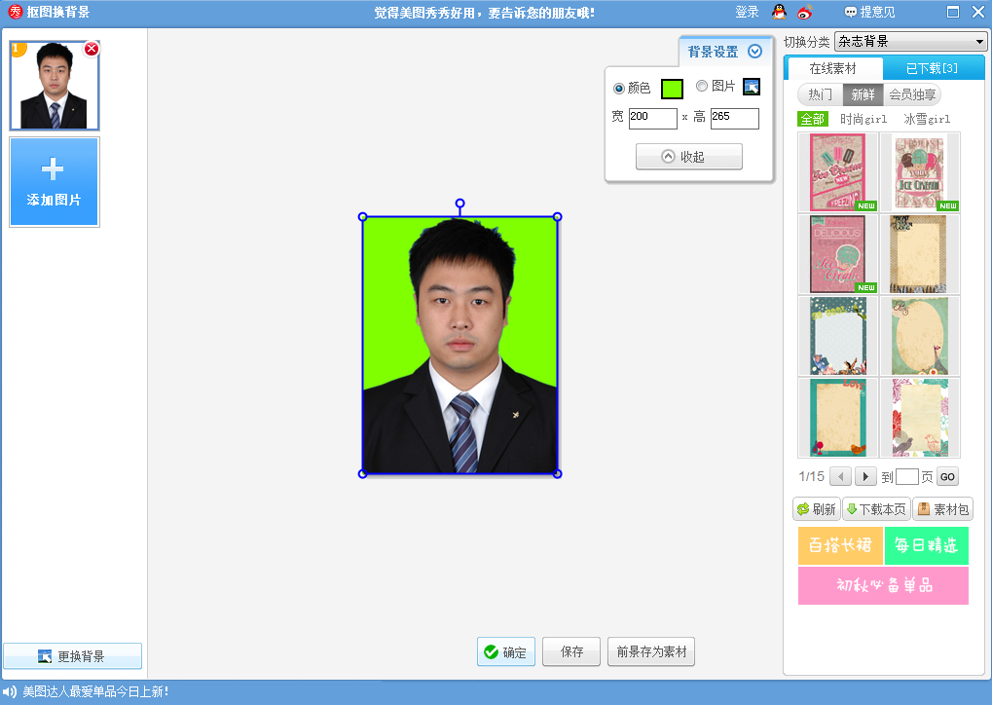Screen dimensions: 992x705
Task: Choose the 时尚girl category tag
Action: tap(863, 119)
